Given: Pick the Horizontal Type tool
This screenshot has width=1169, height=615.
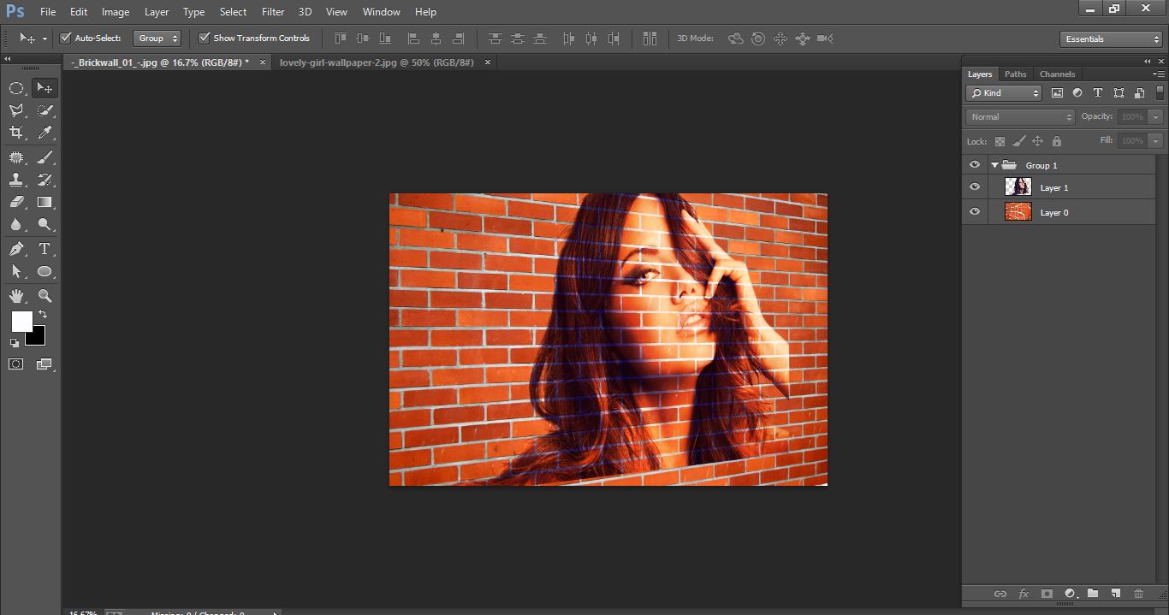Looking at the screenshot, I should click(x=45, y=249).
